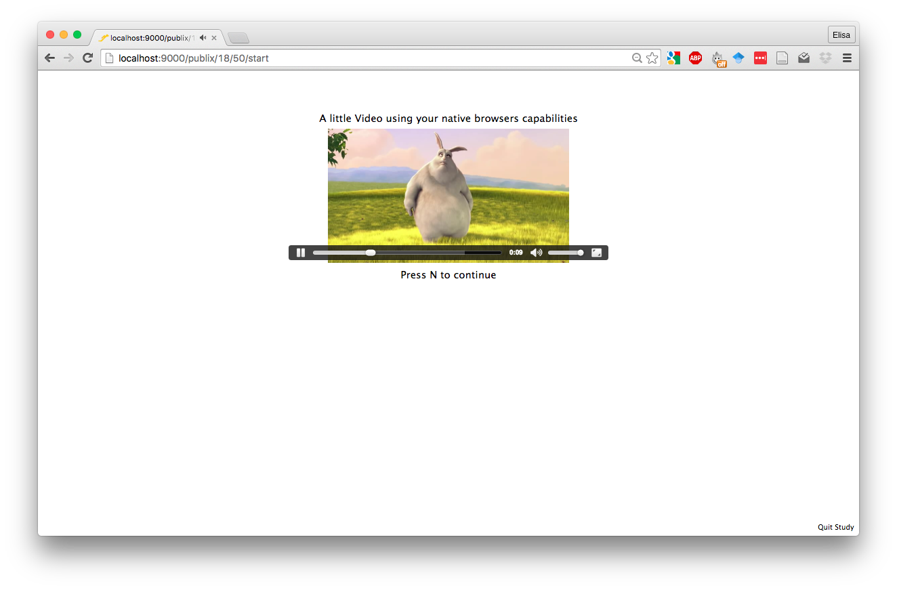This screenshot has height=590, width=897.
Task: Open the gray page extension icon
Action: click(782, 58)
